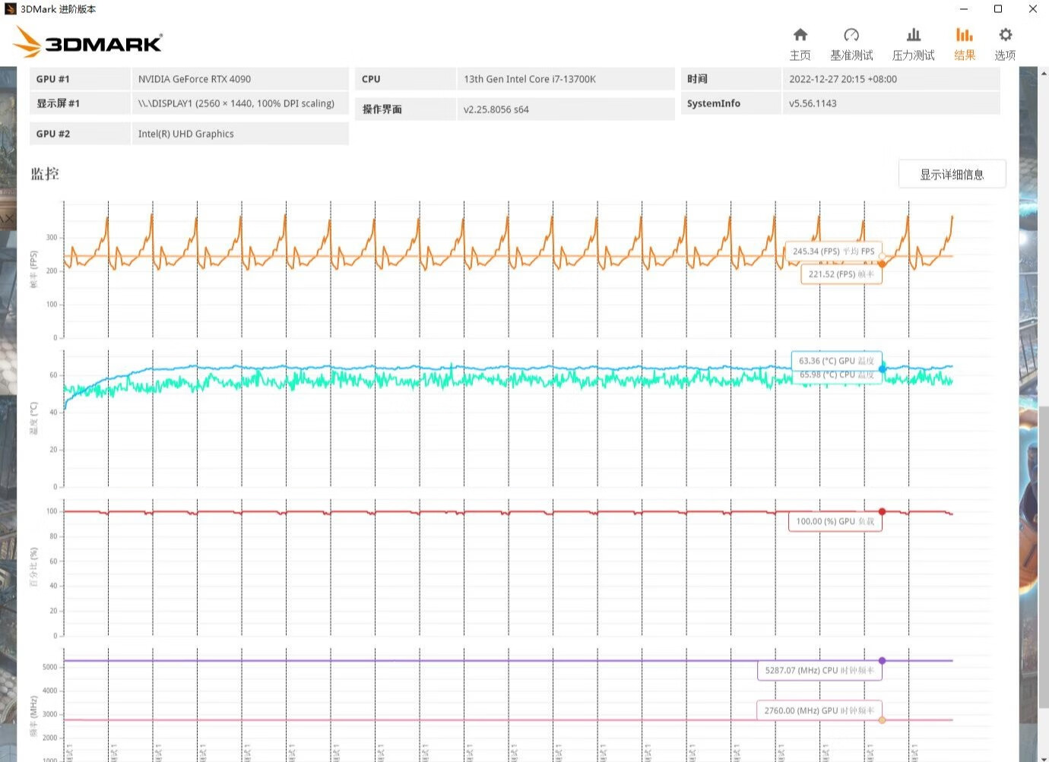Viewport: 1049px width, 762px height.
Task: Minimize the 3DMark window
Action: 964,9
